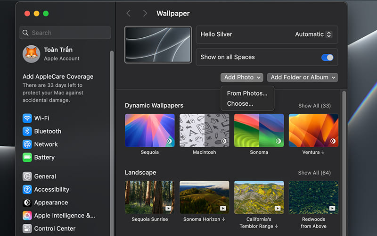Click download arrow next to Sonoma Horizon
This screenshot has height=236, width=377.
pos(223,219)
